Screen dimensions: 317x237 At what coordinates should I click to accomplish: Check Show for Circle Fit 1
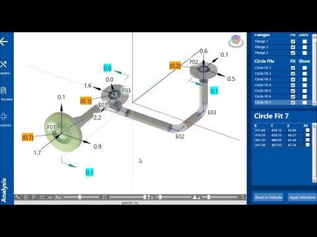(304, 68)
